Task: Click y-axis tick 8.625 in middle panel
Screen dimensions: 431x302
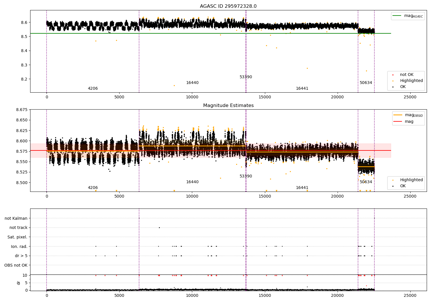Action: tap(22, 131)
